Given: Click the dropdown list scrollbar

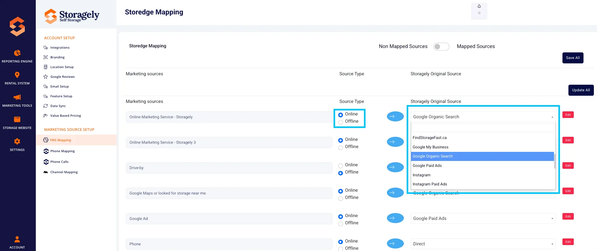Looking at the screenshot, I should coord(555,161).
